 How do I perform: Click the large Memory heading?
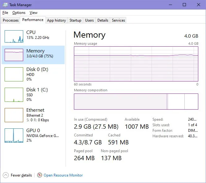click(x=89, y=35)
